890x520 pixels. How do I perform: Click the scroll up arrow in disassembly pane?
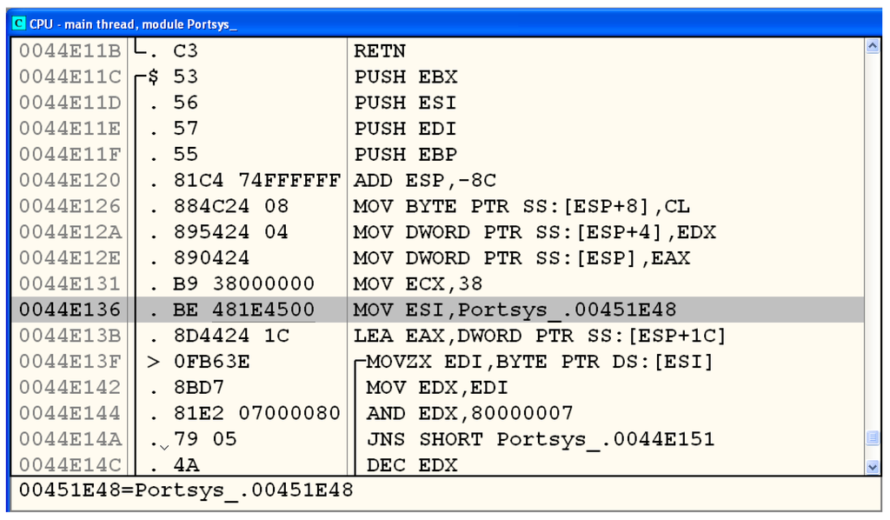pyautogui.click(x=873, y=47)
